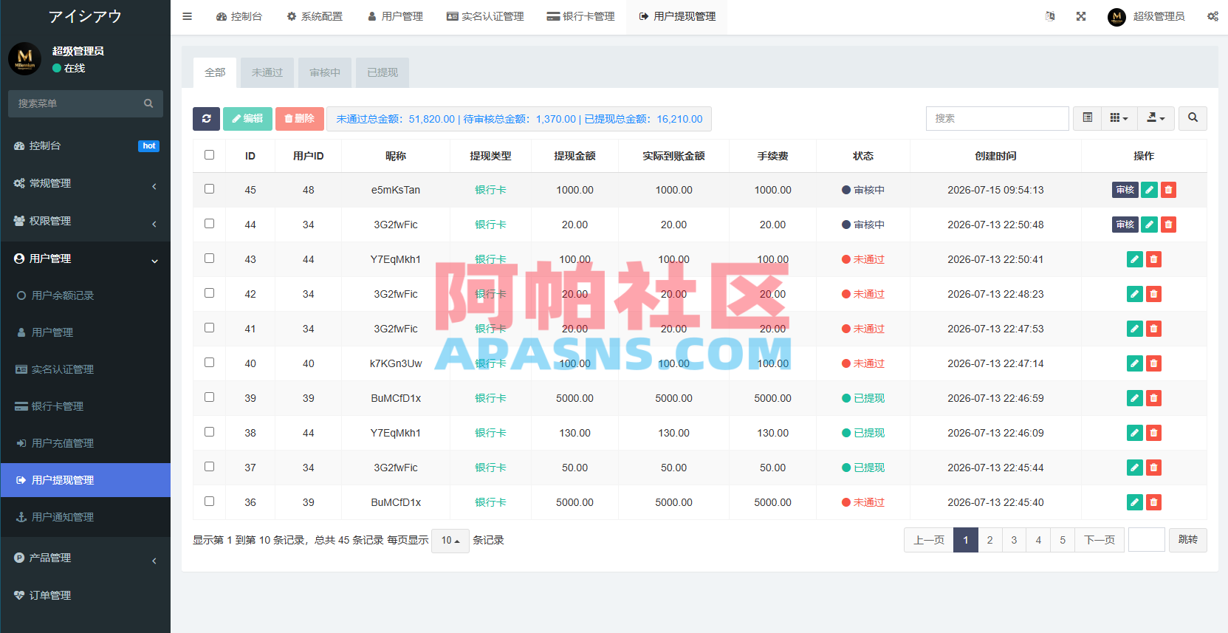Check the checkbox for row ID 45

209,189
